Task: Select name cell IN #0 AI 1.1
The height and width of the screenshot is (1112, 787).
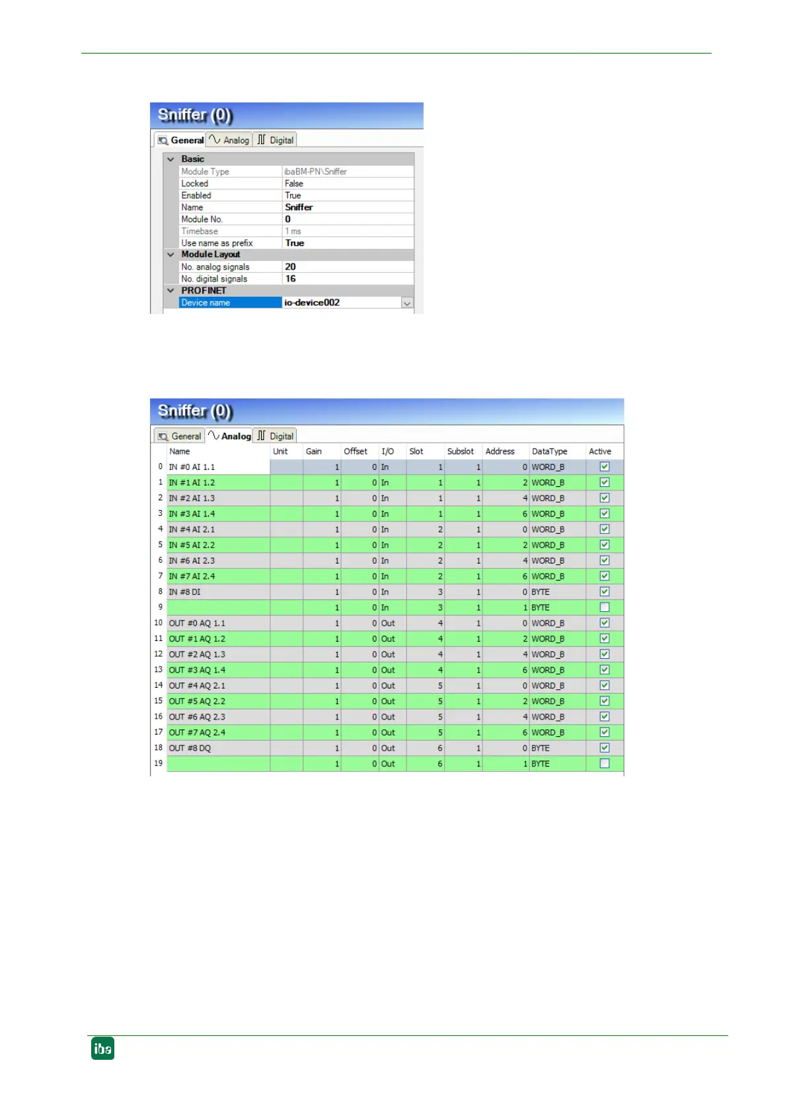Action: [x=219, y=467]
